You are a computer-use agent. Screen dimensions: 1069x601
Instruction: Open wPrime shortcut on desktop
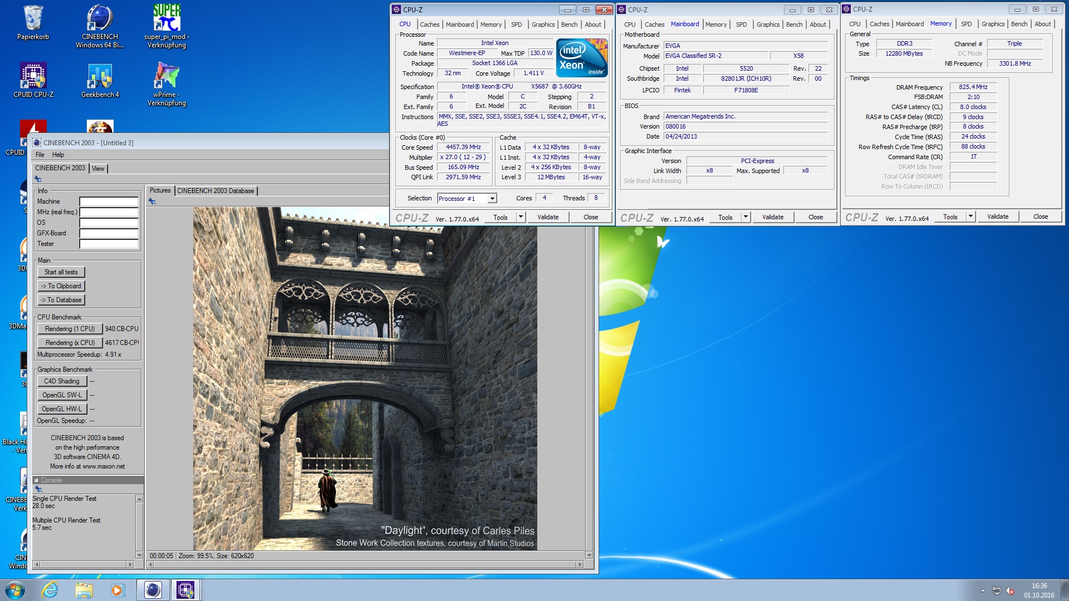tap(166, 85)
